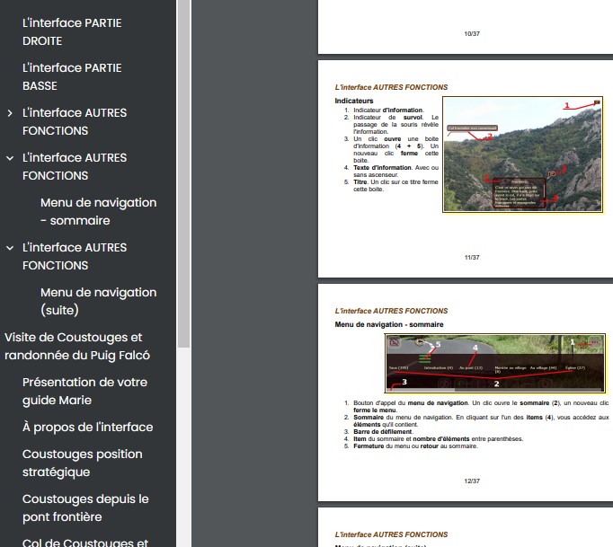Screen dimensions: 613x547
Task: Click the Indicateurs heading on page 11
Action: click(354, 101)
